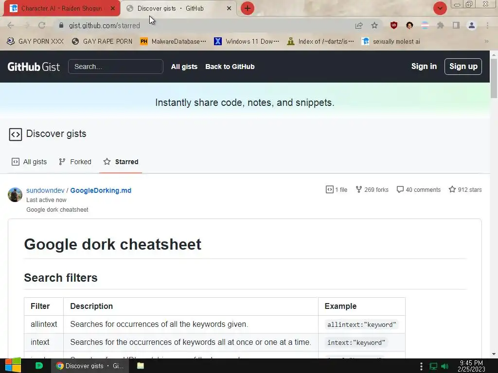Screen dimensions: 498x373
Task: Click the Search filters heading
Action: (61, 277)
